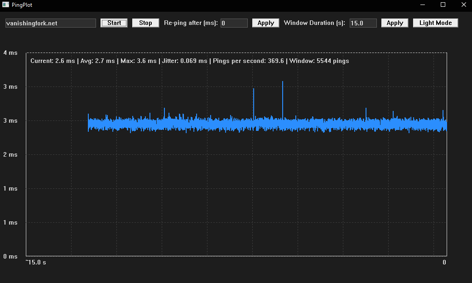The width and height of the screenshot is (472, 283).
Task: Focus the Re-ping after (ms) input box
Action: click(x=234, y=23)
